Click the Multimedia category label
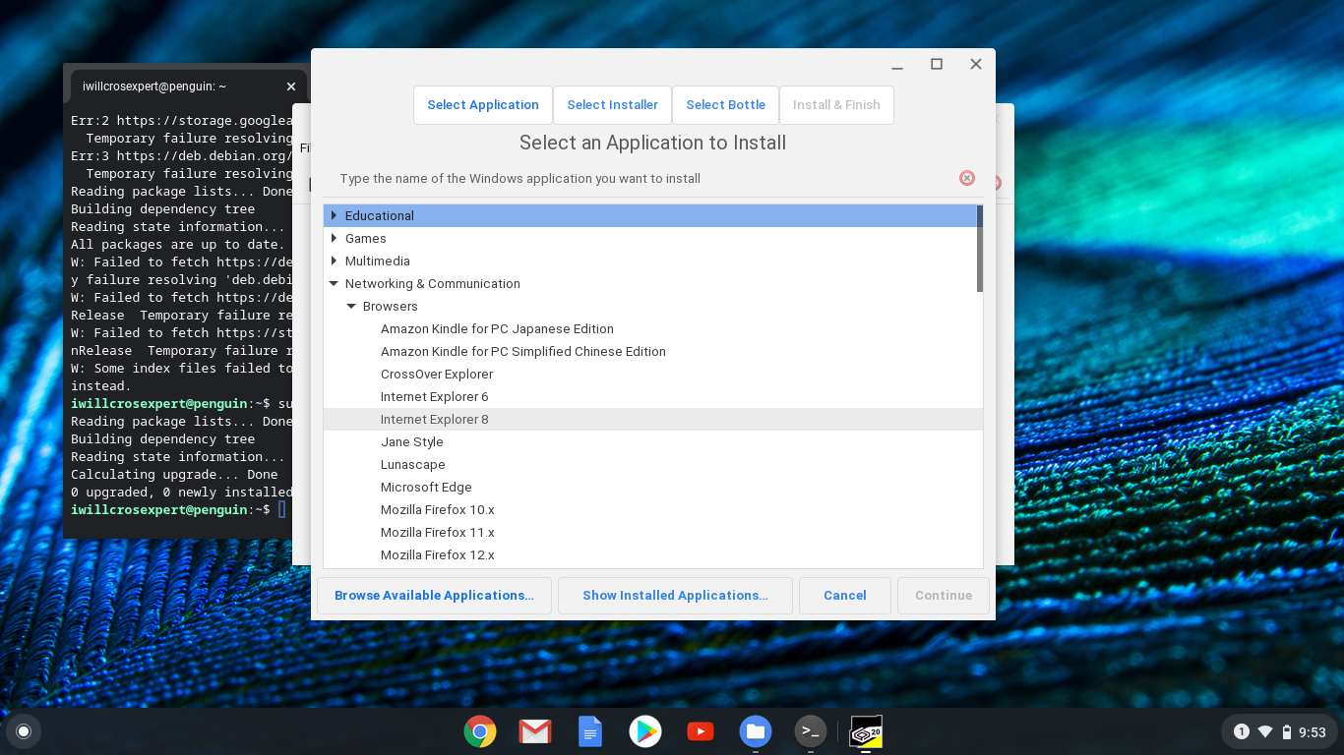This screenshot has height=755, width=1344. (377, 261)
